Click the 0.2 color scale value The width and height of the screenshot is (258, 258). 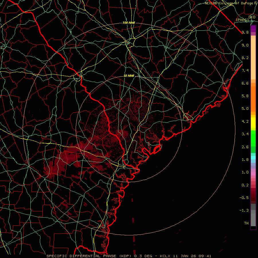[245, 185]
